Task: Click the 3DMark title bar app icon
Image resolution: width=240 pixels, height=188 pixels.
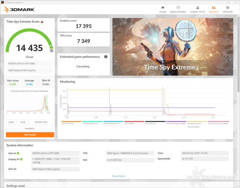Action: click(x=2, y=2)
